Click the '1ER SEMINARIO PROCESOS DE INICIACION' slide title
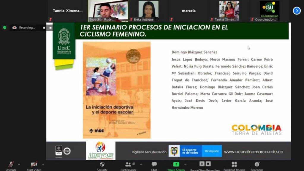Viewport: 304px width, 171px height. pyautogui.click(x=154, y=31)
